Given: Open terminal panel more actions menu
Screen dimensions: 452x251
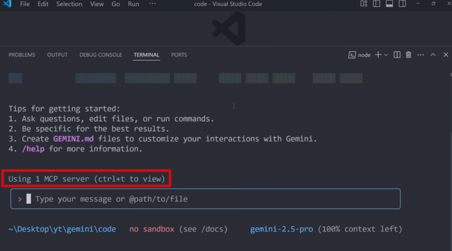Looking at the screenshot, I should pyautogui.click(x=421, y=55).
